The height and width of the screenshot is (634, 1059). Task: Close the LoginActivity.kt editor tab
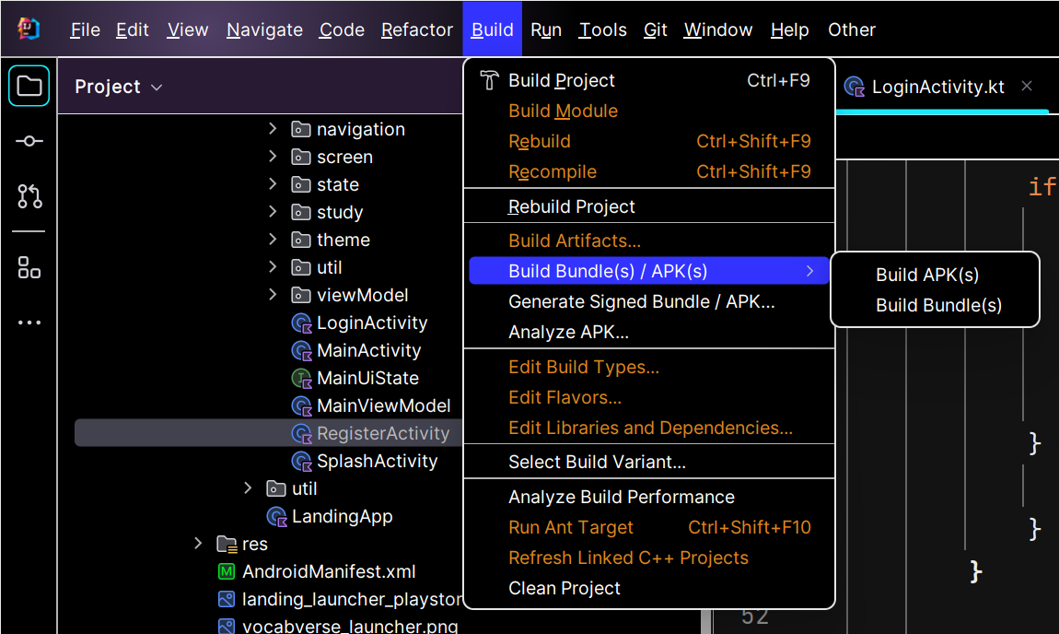tap(1027, 86)
